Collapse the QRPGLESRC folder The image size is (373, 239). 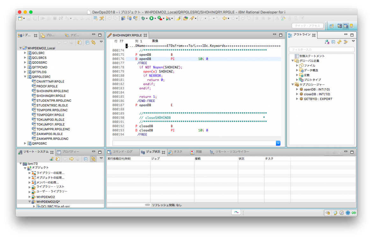click(25, 77)
